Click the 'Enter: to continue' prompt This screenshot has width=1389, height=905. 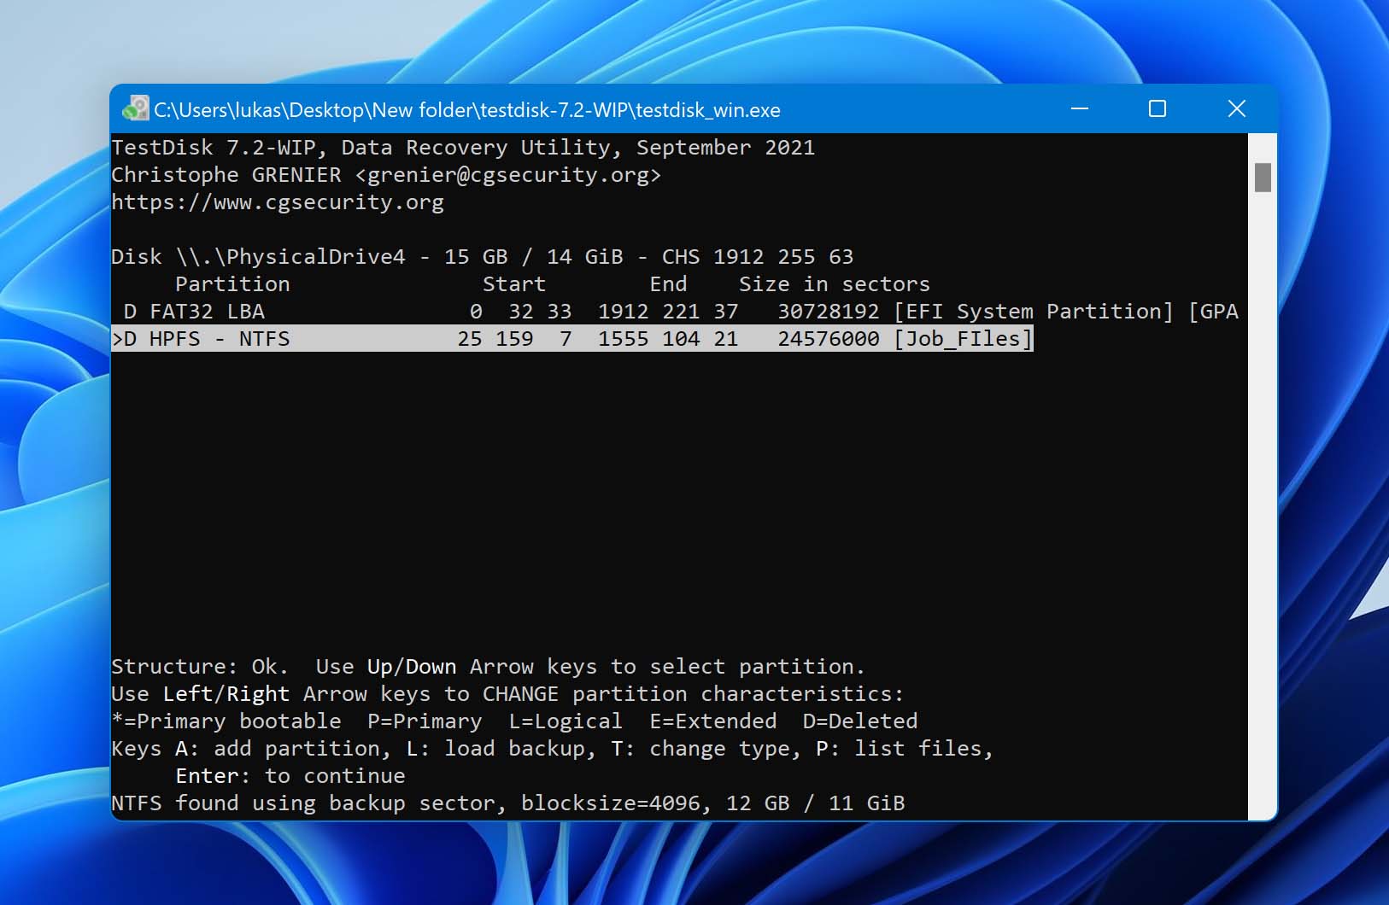(290, 776)
